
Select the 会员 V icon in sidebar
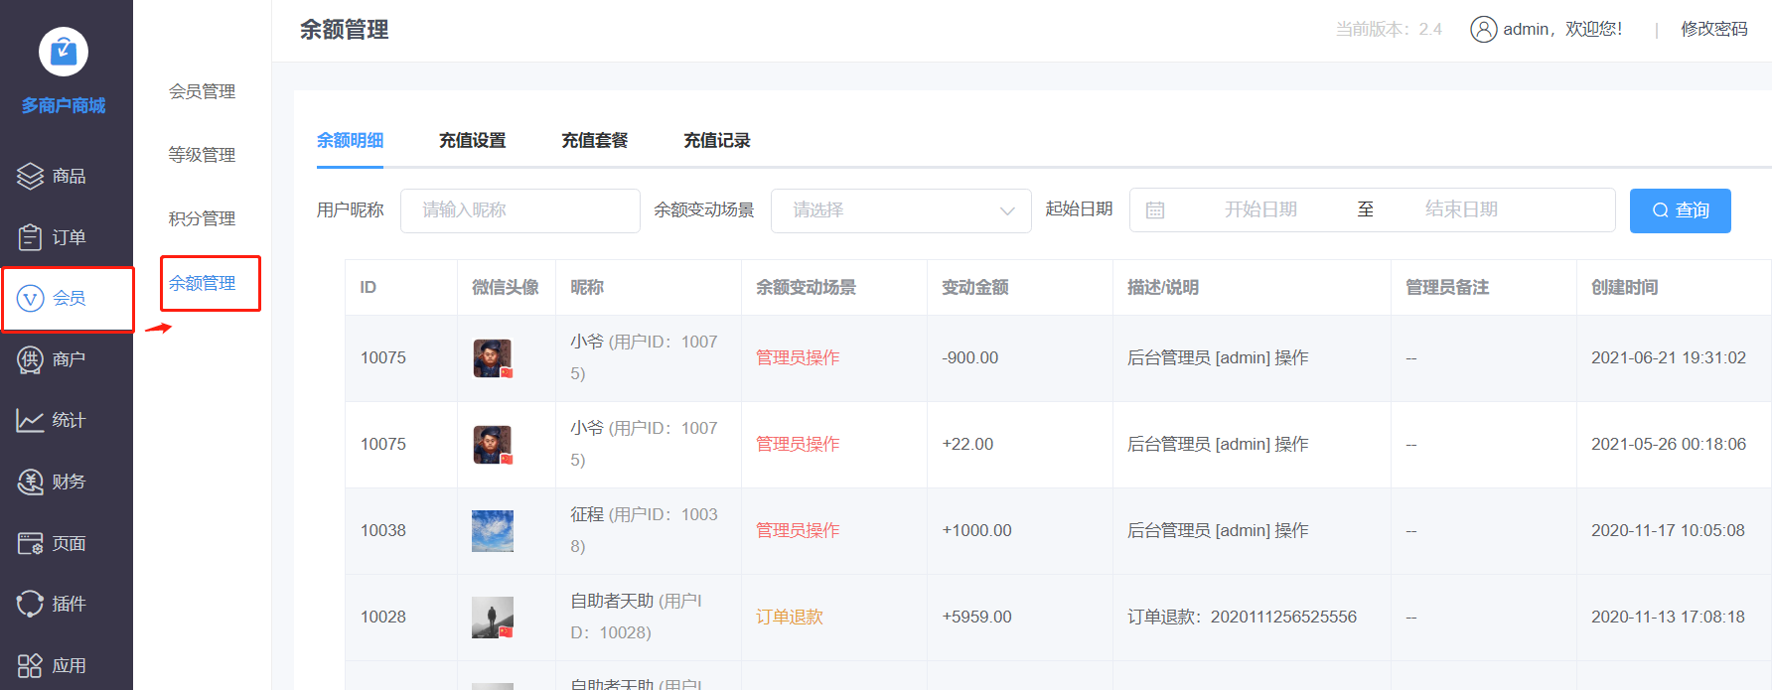point(31,298)
